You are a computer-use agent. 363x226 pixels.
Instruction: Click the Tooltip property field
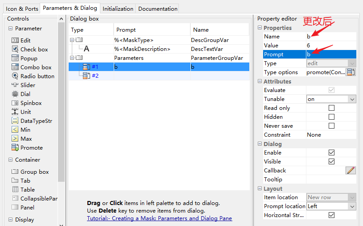coord(331,180)
